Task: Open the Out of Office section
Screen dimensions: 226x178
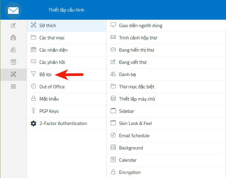Action: 67,87
